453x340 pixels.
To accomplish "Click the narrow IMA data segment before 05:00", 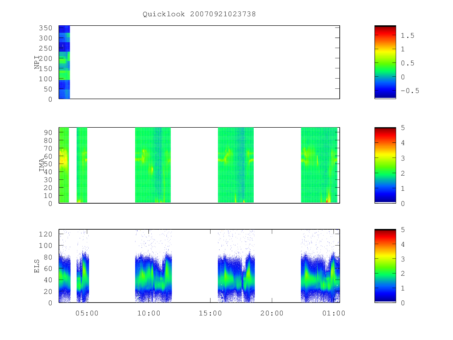I will [82, 165].
